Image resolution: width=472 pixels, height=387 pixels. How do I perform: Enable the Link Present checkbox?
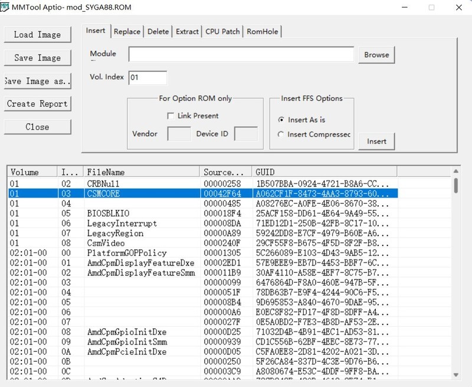(x=171, y=116)
